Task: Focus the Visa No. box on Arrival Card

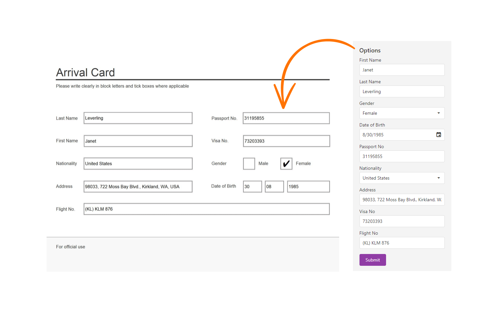Action: (286, 141)
